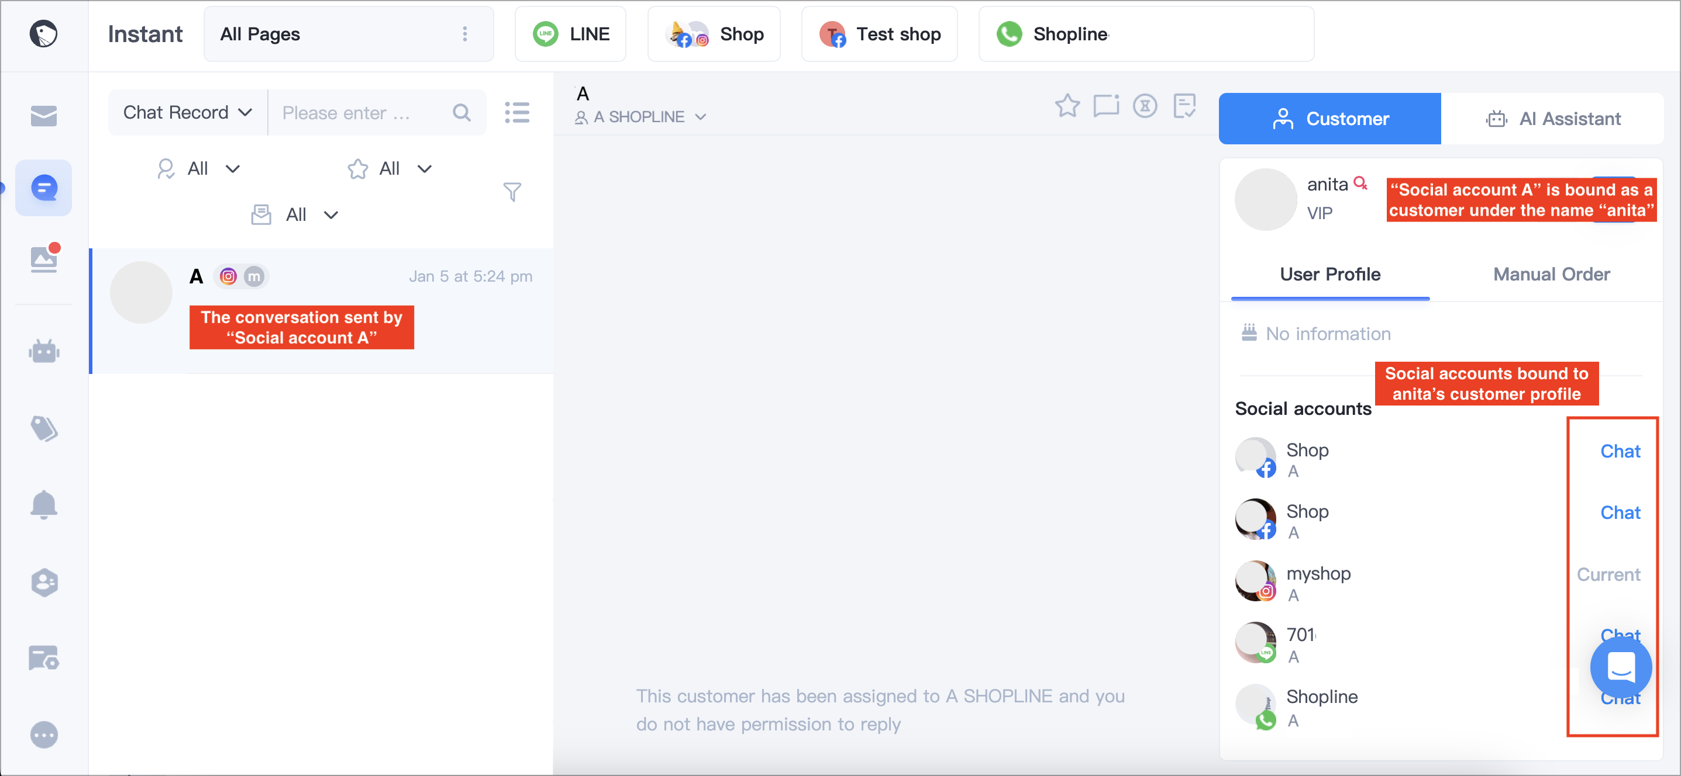Click the search-customer icon next to anita

point(1360,183)
